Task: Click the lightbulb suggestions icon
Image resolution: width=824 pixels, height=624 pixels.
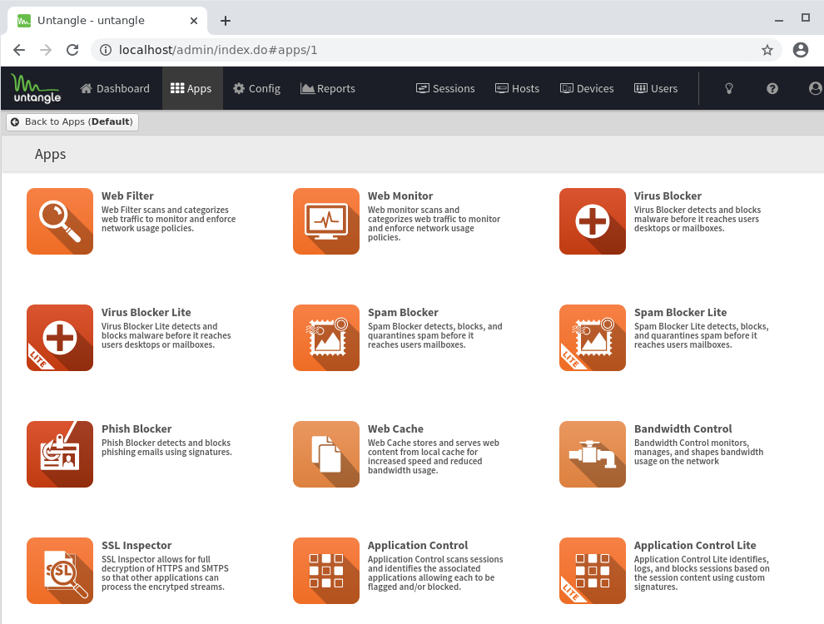Action: (x=729, y=88)
